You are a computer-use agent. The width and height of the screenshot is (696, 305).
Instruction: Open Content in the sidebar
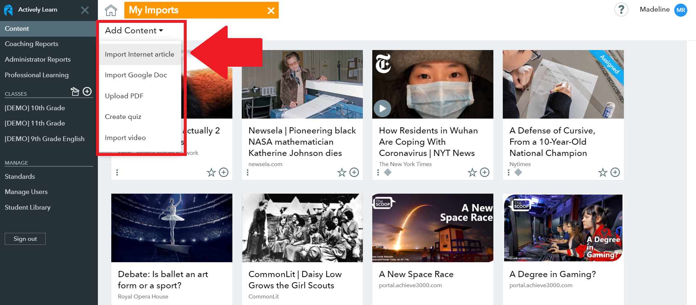tap(48, 29)
